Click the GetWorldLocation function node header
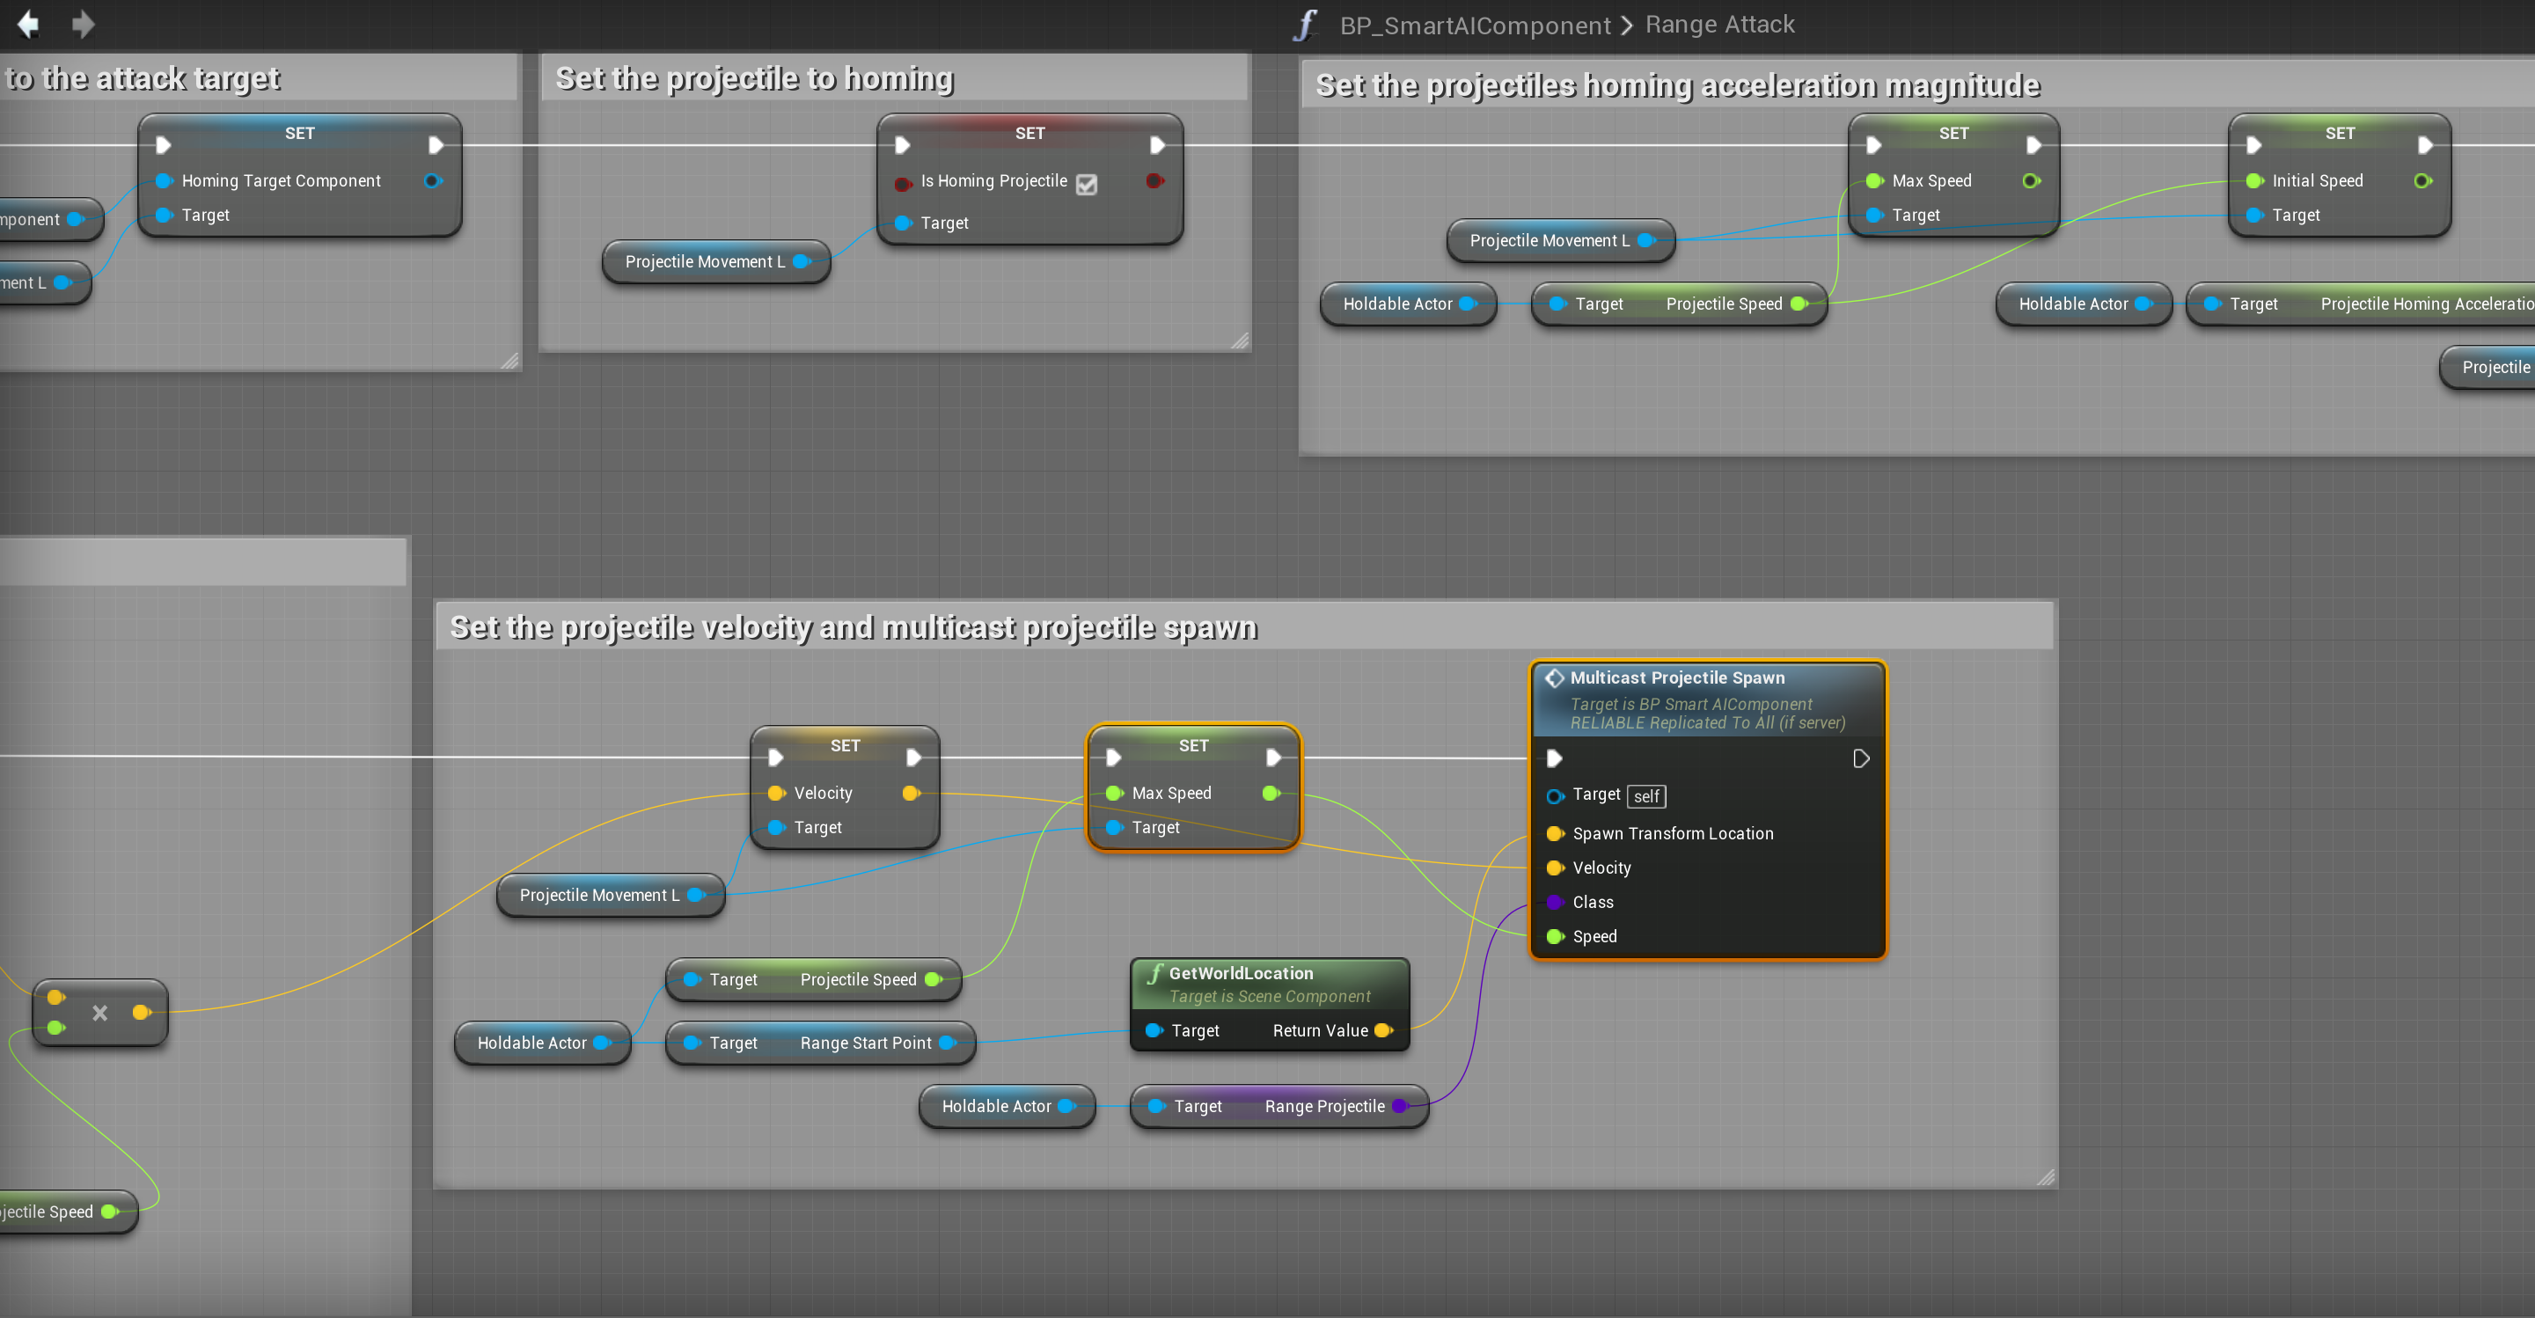Image resolution: width=2535 pixels, height=1318 pixels. point(1241,972)
